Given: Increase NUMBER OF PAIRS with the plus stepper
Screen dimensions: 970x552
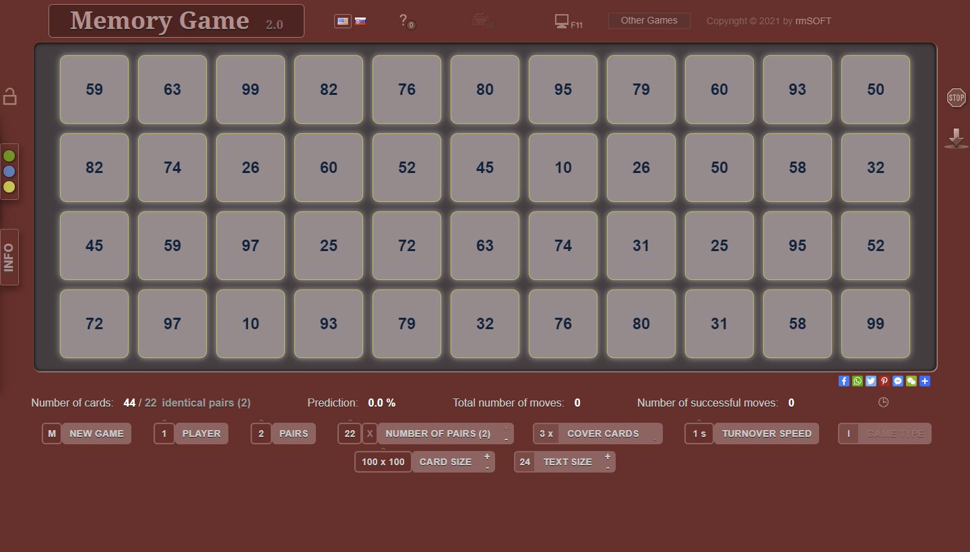Looking at the screenshot, I should pos(505,429).
